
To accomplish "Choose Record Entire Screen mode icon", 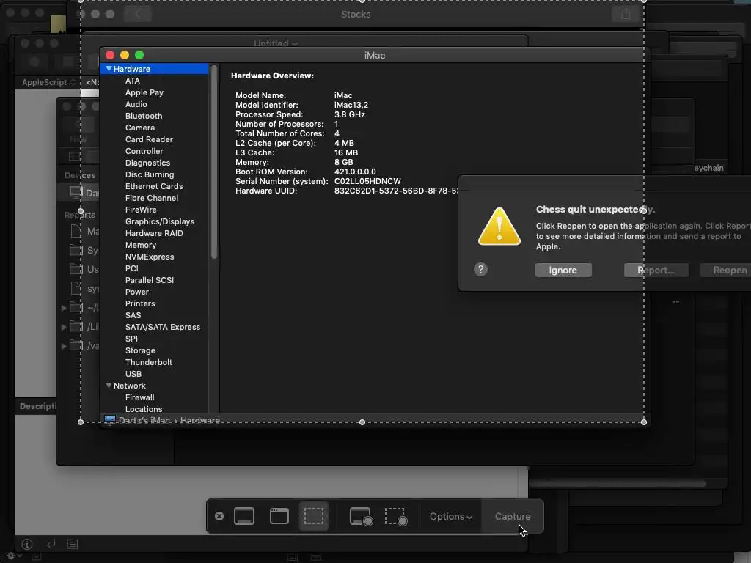I will 361,517.
